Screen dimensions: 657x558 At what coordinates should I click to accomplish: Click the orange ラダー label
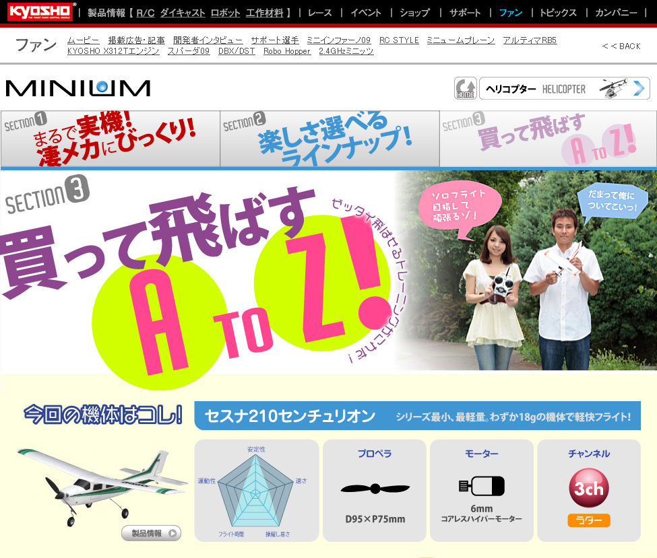589,520
